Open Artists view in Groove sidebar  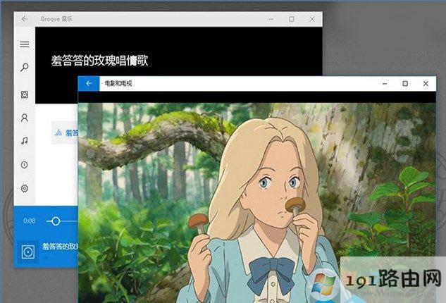point(25,118)
